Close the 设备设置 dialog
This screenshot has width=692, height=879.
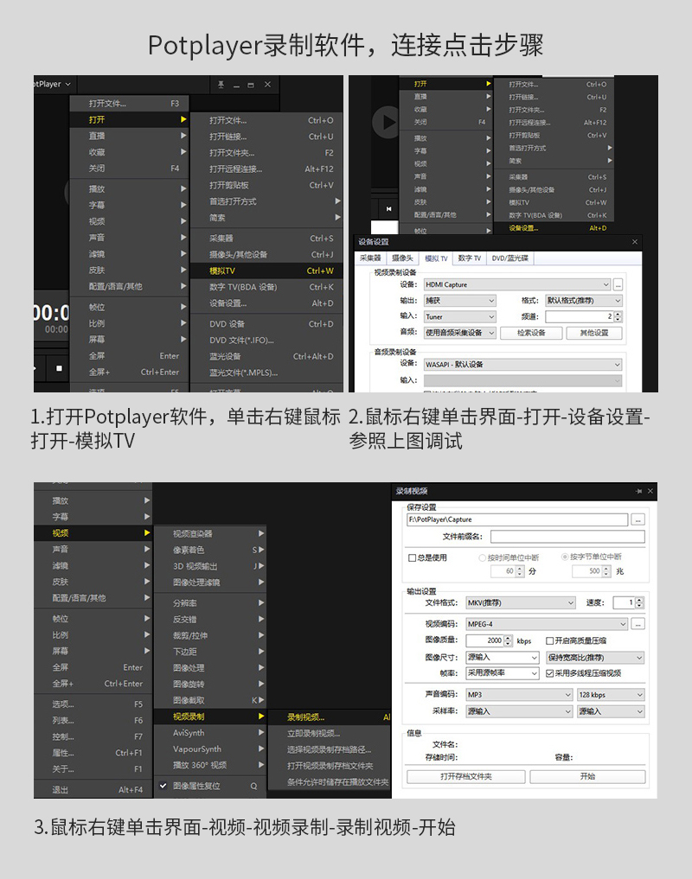coord(635,242)
